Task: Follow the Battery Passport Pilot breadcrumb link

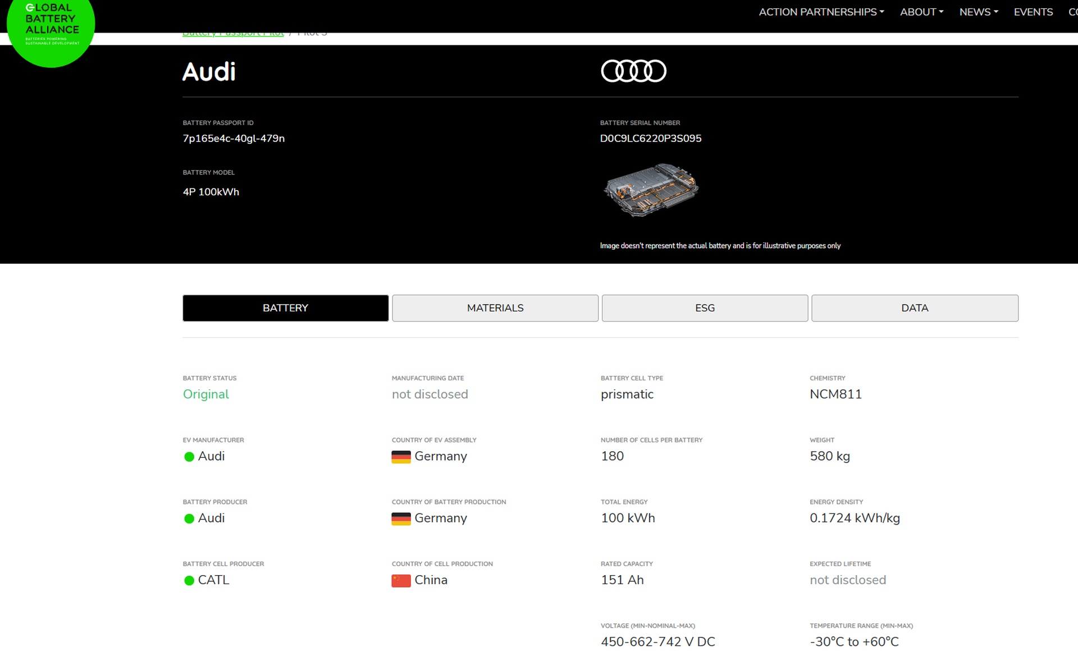Action: [x=233, y=34]
